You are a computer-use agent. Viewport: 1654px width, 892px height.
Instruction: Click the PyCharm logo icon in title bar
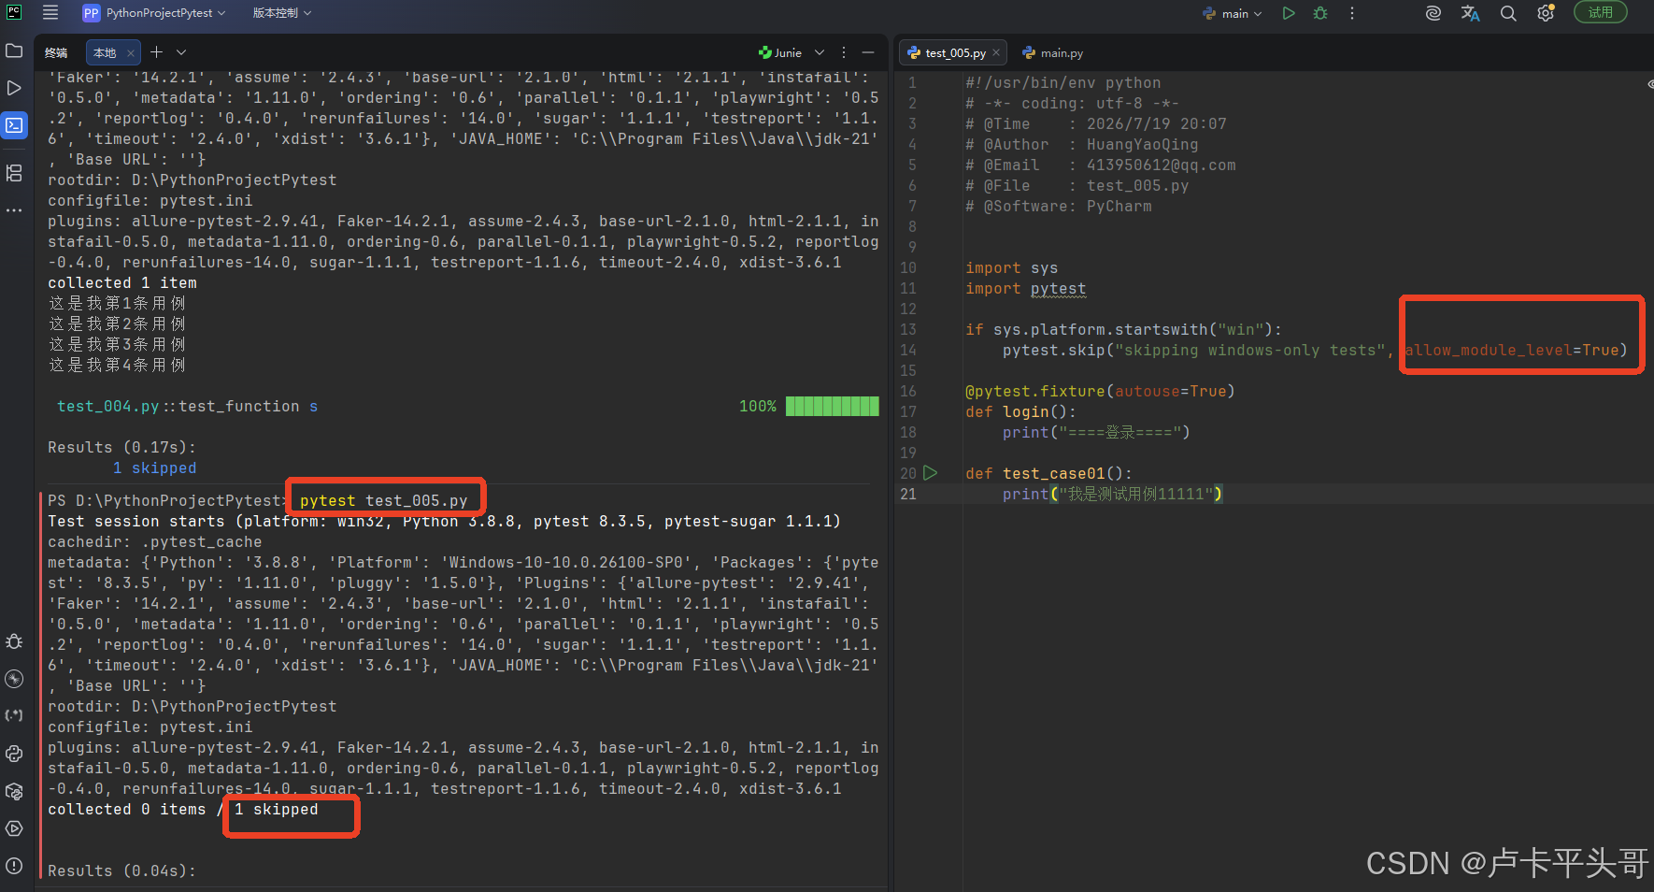(x=14, y=12)
